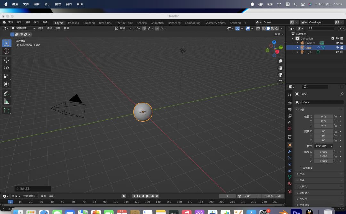This screenshot has height=214, width=346.
Task: Click frame 100 on the timeline
Action: (x=116, y=202)
